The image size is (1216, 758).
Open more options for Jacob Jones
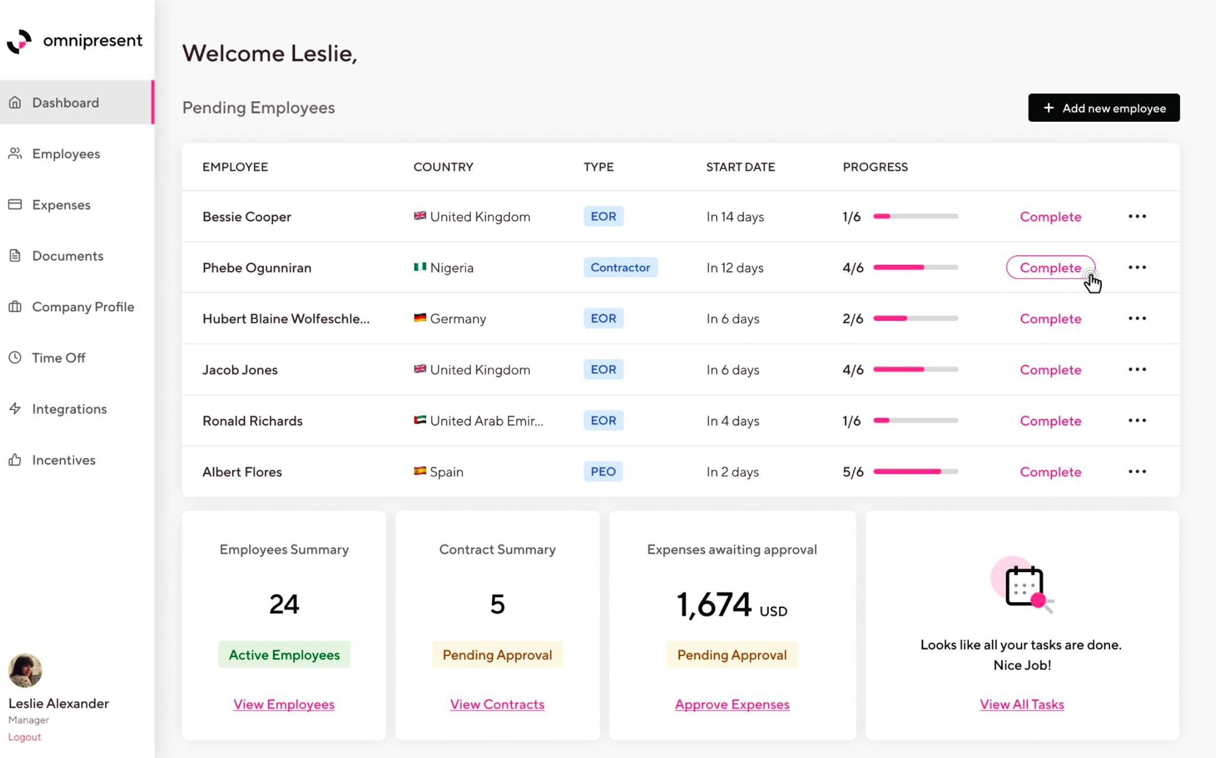pos(1137,369)
